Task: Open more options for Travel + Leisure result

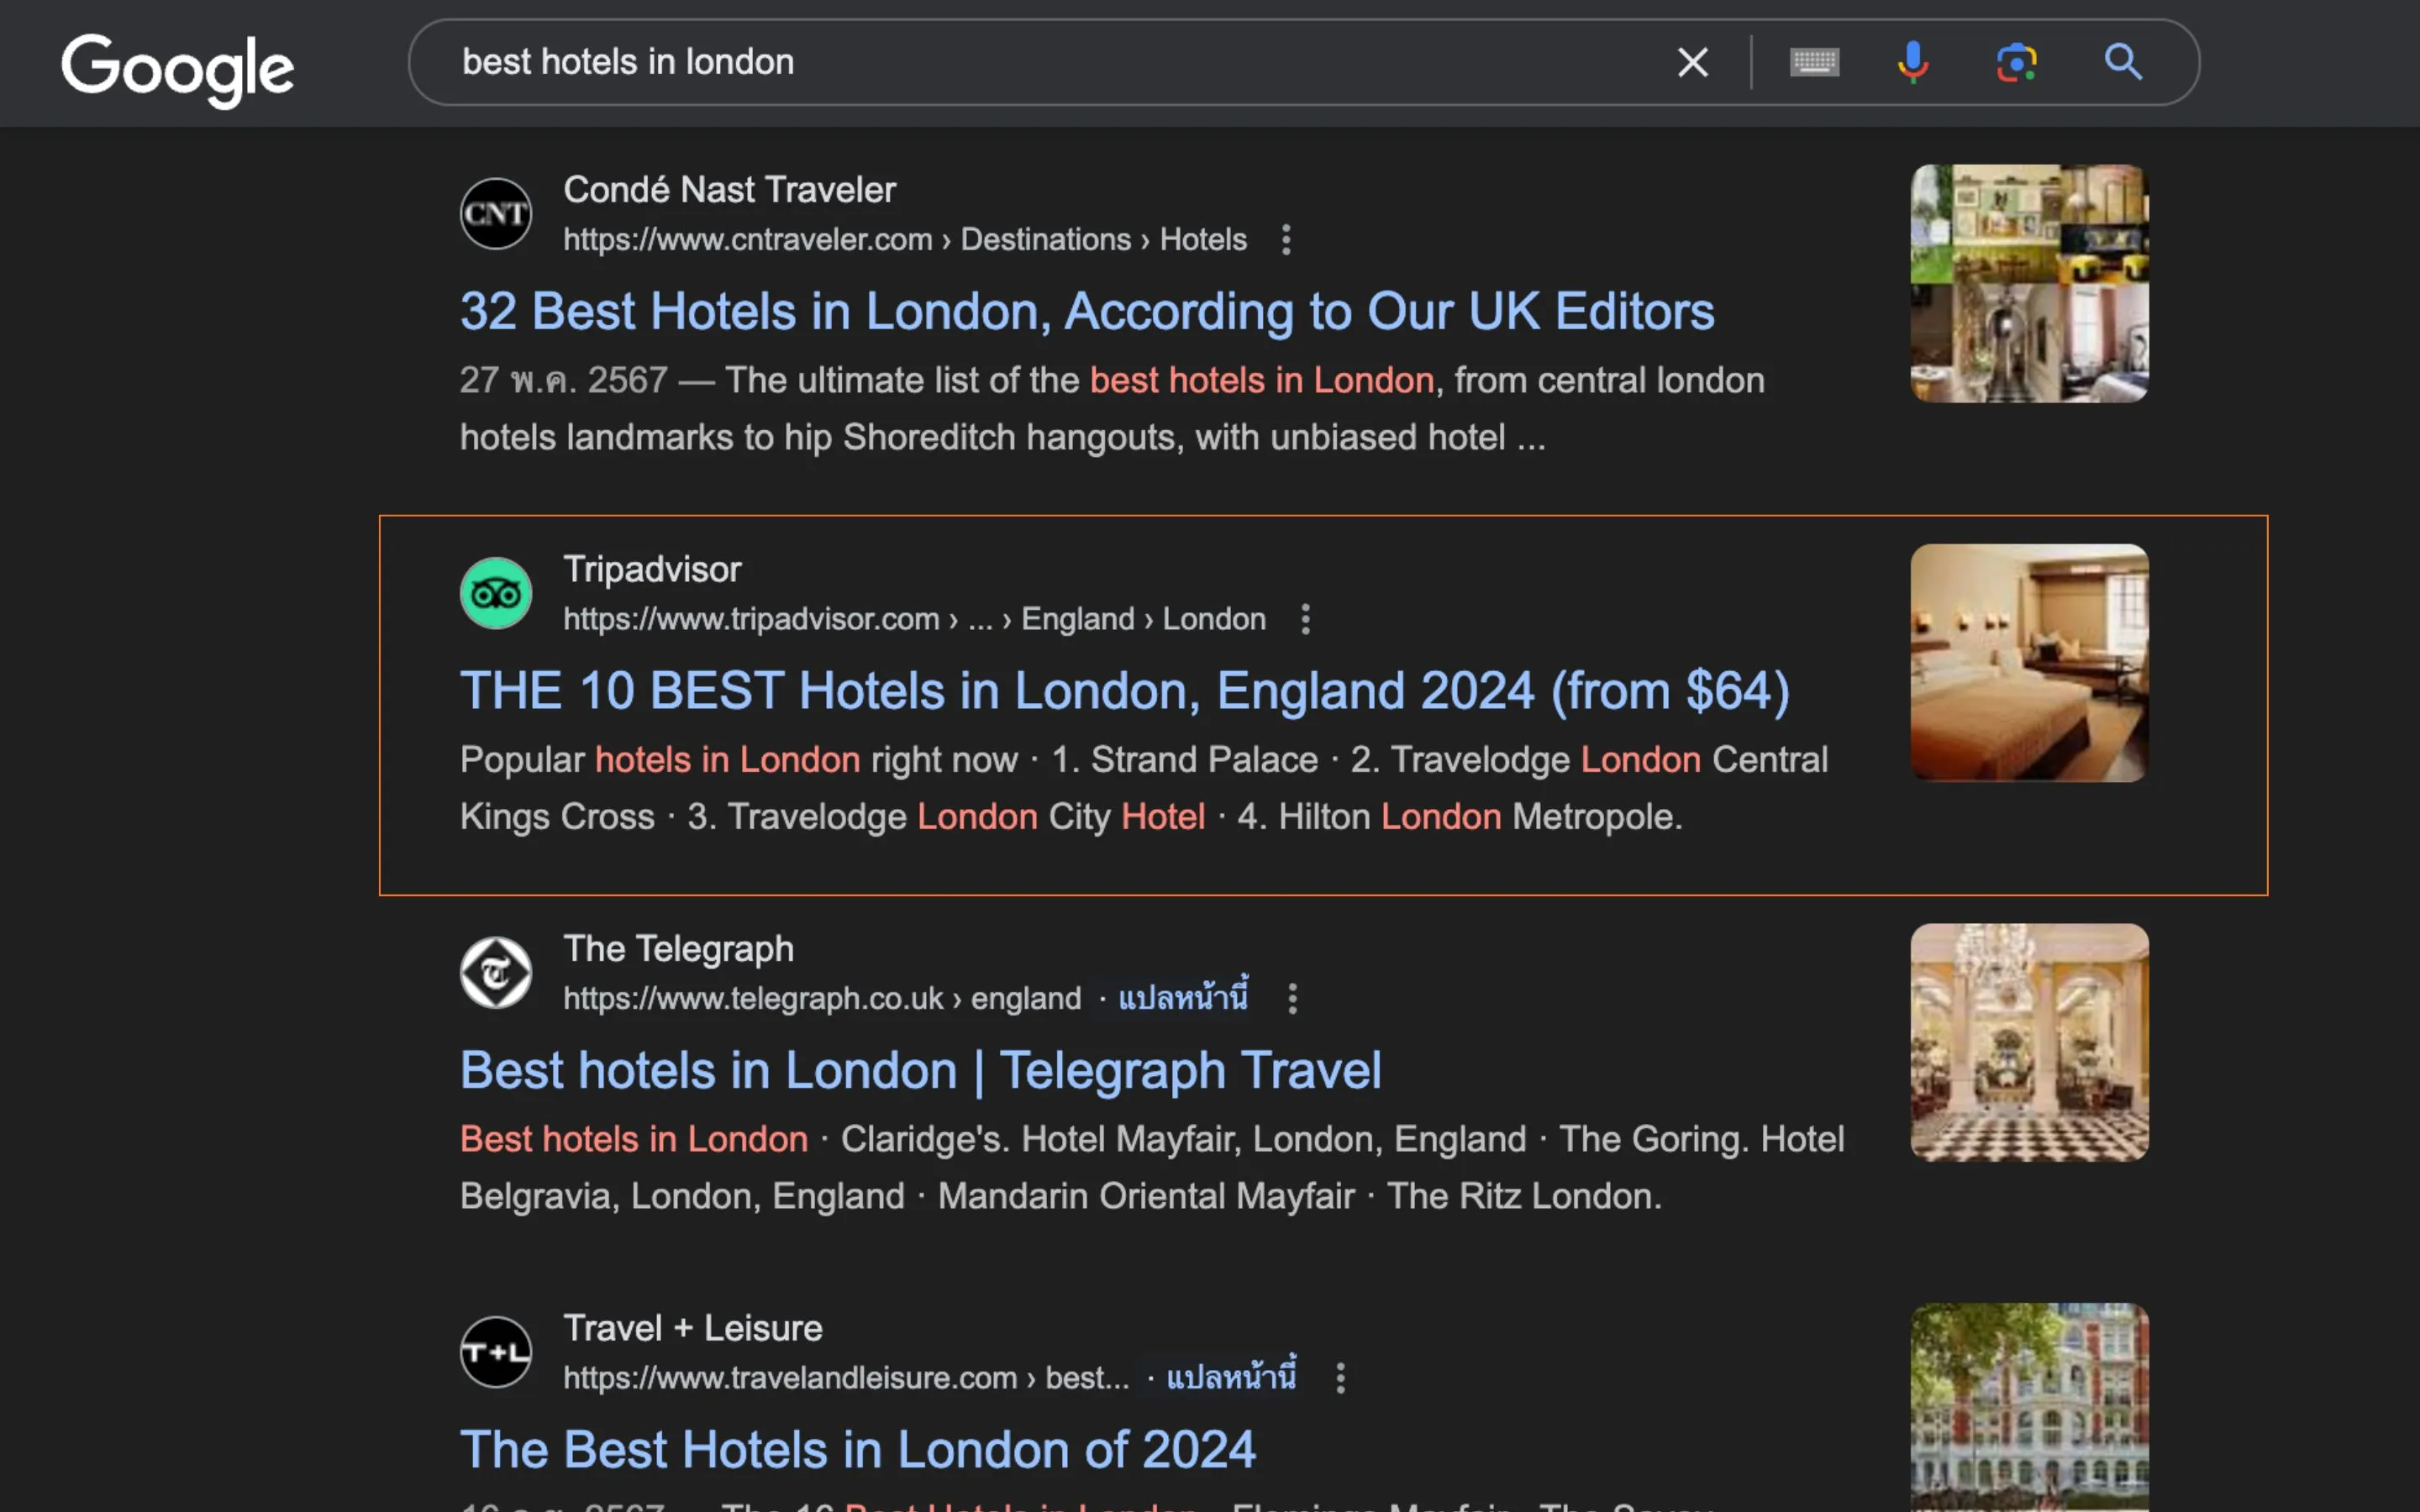Action: coord(1340,1378)
